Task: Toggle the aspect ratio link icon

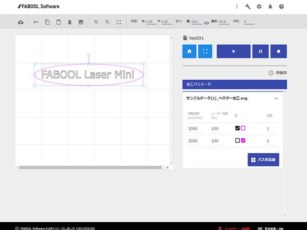Action: point(207,23)
